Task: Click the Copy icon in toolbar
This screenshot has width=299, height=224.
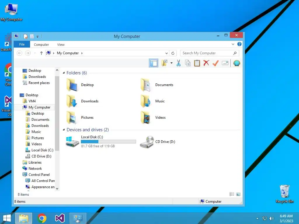Action: (188, 63)
